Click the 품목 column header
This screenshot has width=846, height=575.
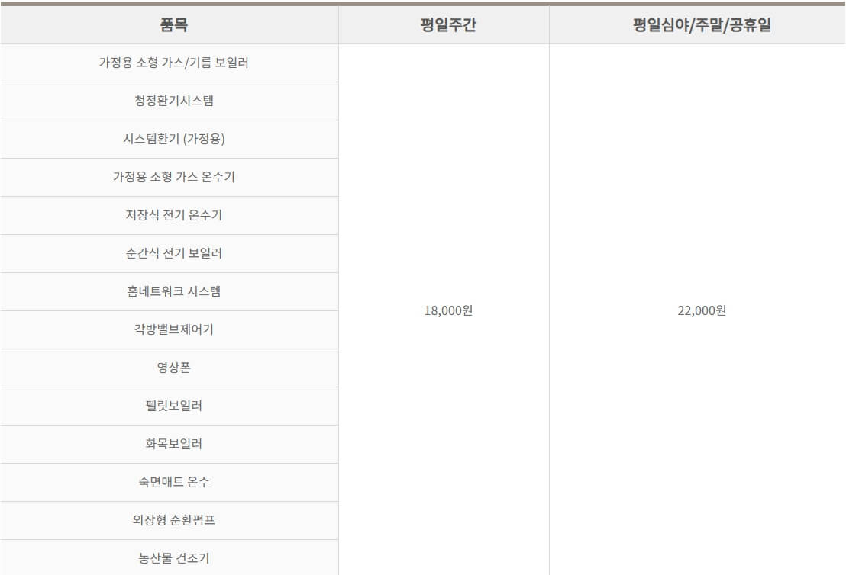click(170, 25)
